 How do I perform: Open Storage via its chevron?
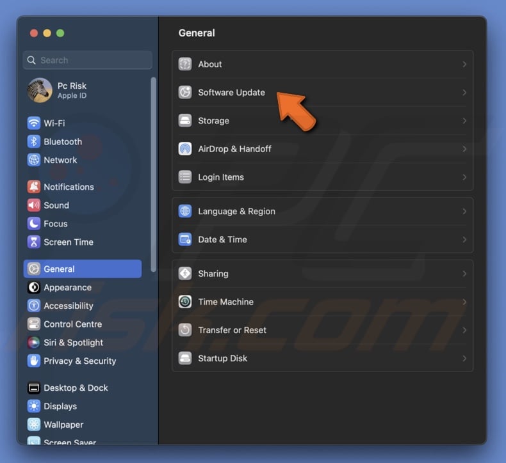(x=464, y=120)
